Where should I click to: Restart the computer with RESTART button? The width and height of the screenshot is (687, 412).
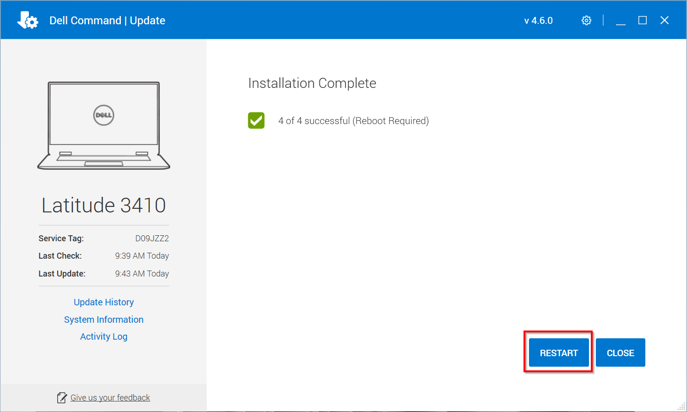pyautogui.click(x=559, y=352)
